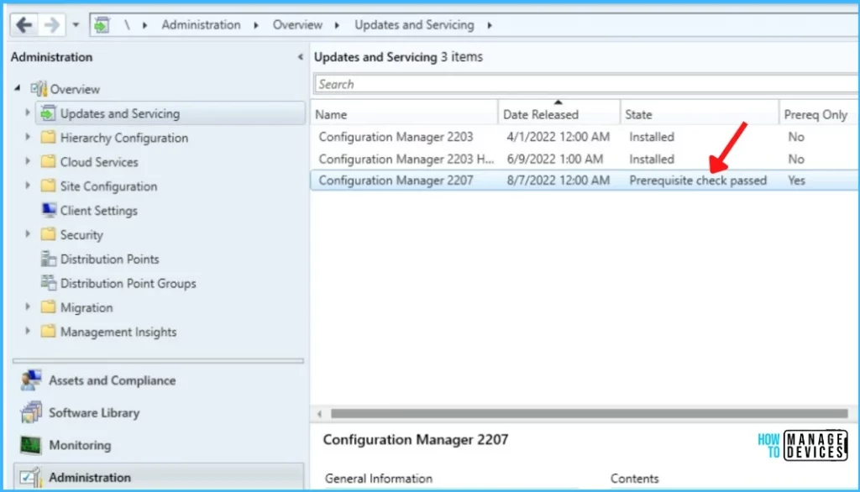Expand the Migration folder

click(28, 306)
